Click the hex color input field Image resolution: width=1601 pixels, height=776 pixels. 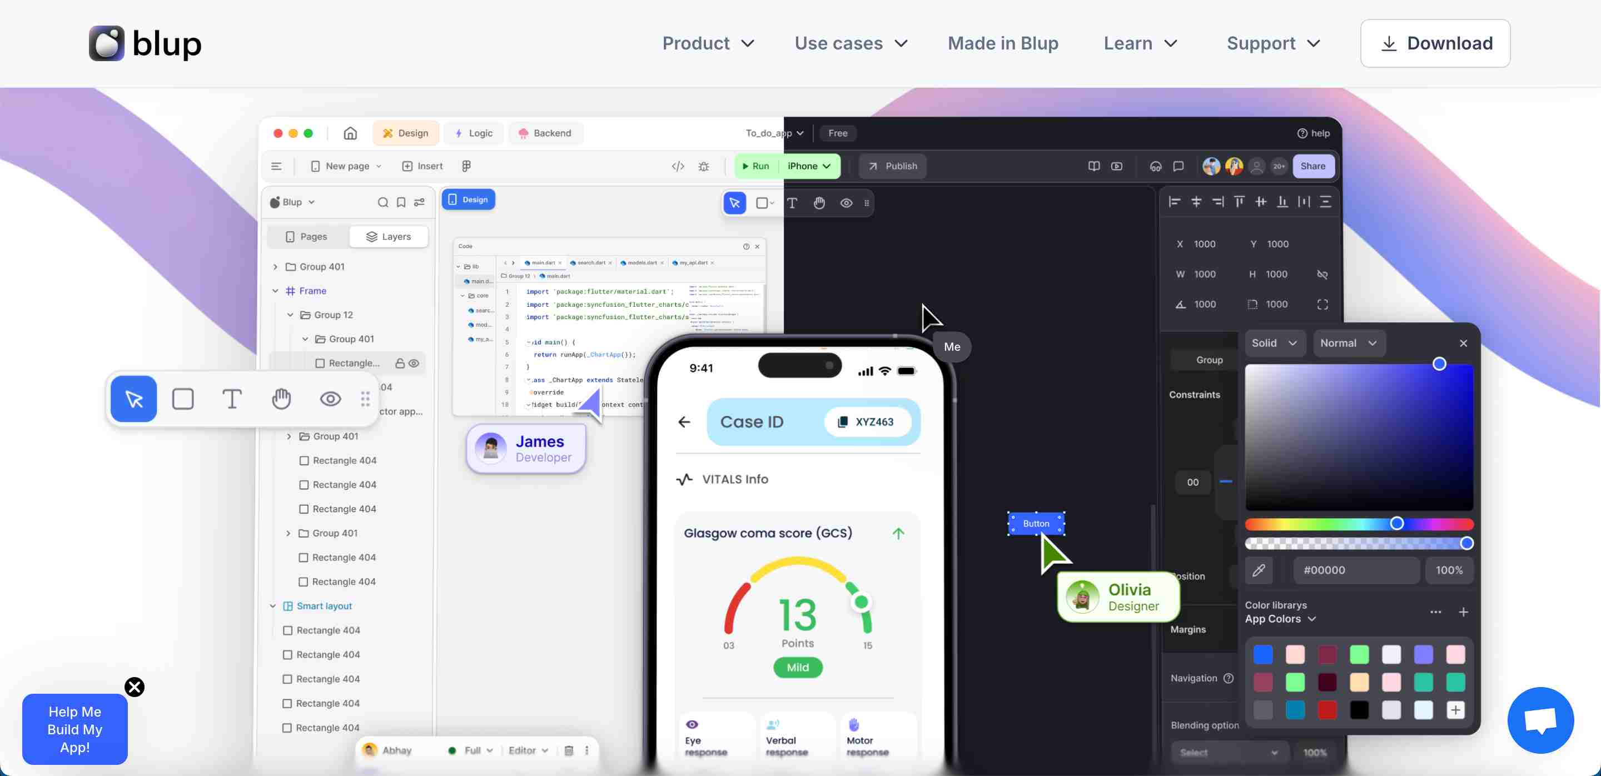point(1356,570)
